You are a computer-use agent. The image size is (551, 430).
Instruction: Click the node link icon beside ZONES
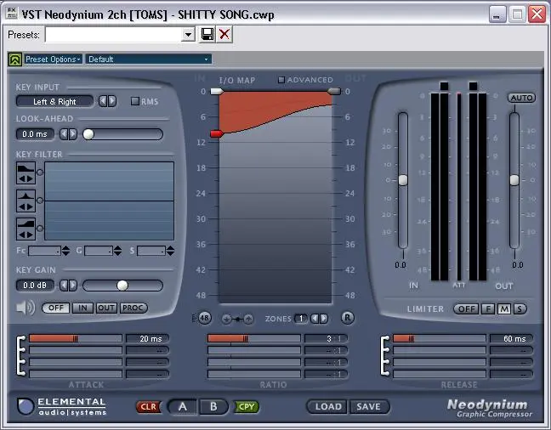tap(237, 319)
